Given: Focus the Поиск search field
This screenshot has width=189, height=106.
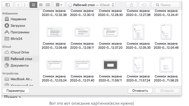Looking at the screenshot, I should click(x=165, y=5).
